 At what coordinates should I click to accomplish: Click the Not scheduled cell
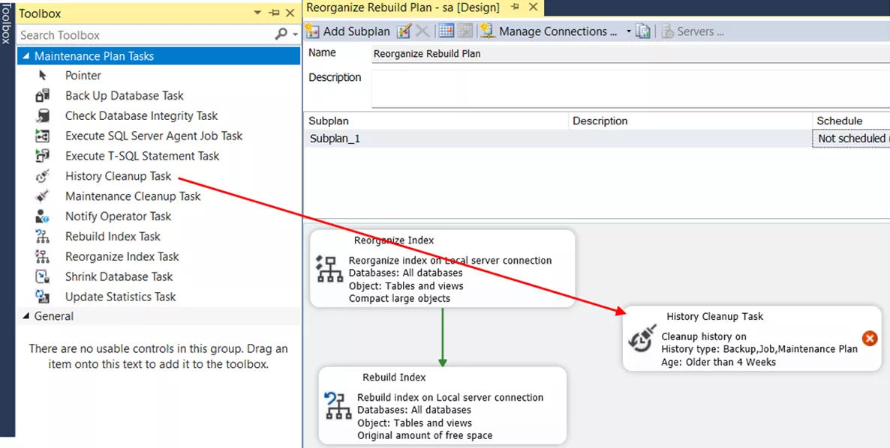(852, 139)
